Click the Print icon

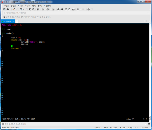(x=38, y=9)
